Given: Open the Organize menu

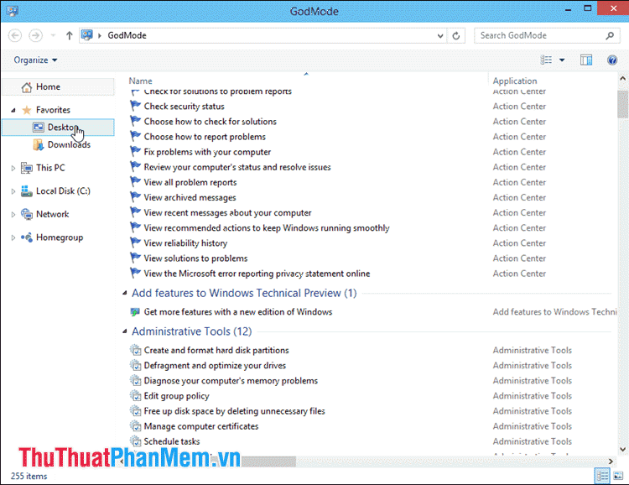Looking at the screenshot, I should coord(35,60).
